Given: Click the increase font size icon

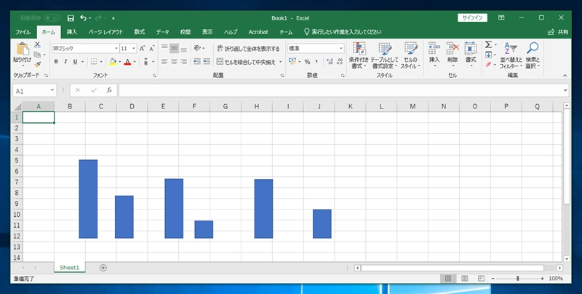Looking at the screenshot, I should [143, 49].
